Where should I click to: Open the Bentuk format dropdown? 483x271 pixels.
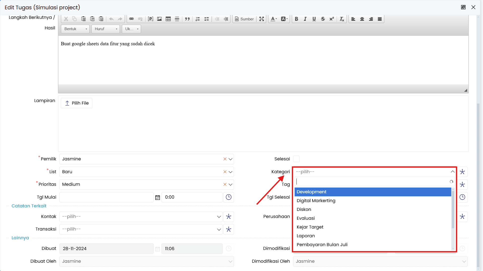75,29
